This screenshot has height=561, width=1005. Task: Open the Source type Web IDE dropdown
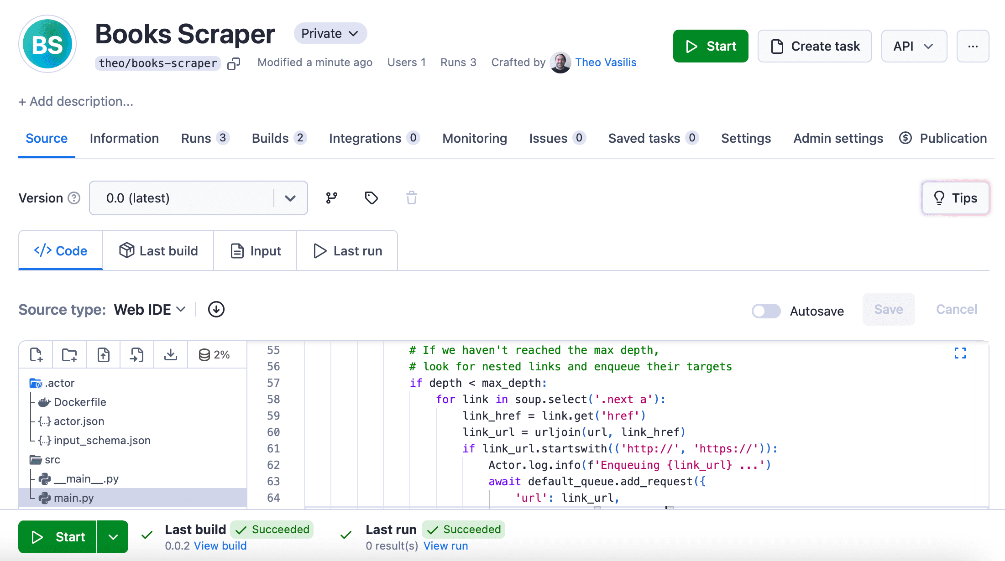click(149, 309)
